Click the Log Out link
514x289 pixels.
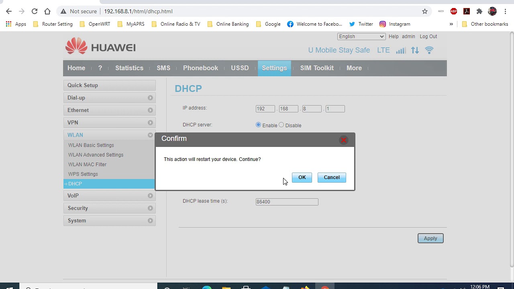[x=428, y=37]
